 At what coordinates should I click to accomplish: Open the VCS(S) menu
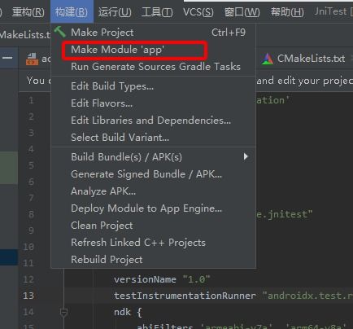(x=198, y=12)
